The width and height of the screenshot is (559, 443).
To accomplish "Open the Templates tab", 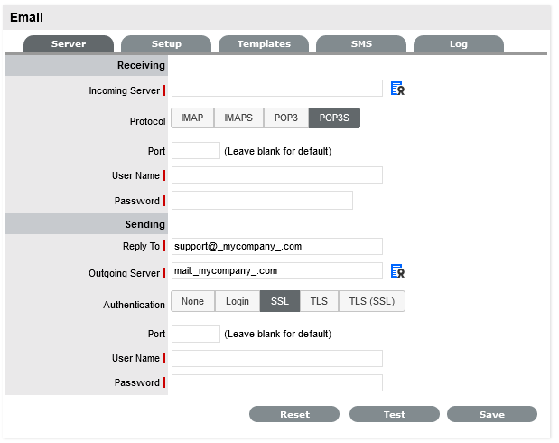I will coord(264,43).
